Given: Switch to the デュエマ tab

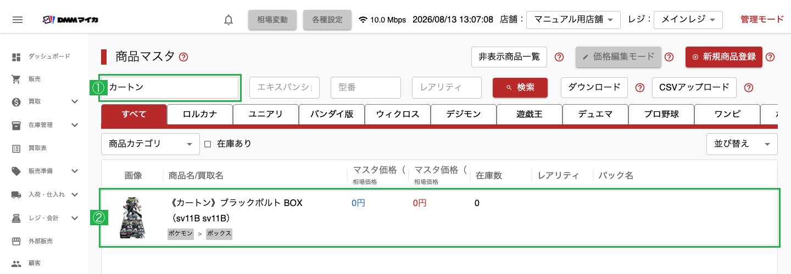Looking at the screenshot, I should point(595,115).
